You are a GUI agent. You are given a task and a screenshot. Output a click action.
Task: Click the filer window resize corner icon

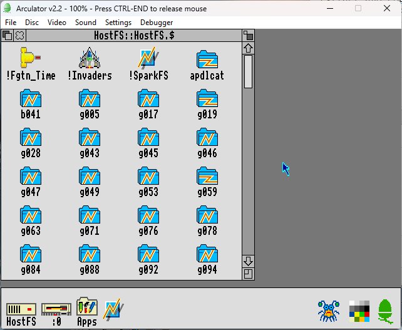[248, 274]
